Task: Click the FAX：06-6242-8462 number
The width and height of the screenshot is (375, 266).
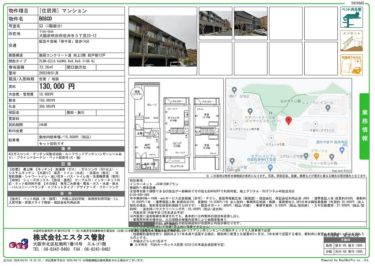Action: [92, 249]
